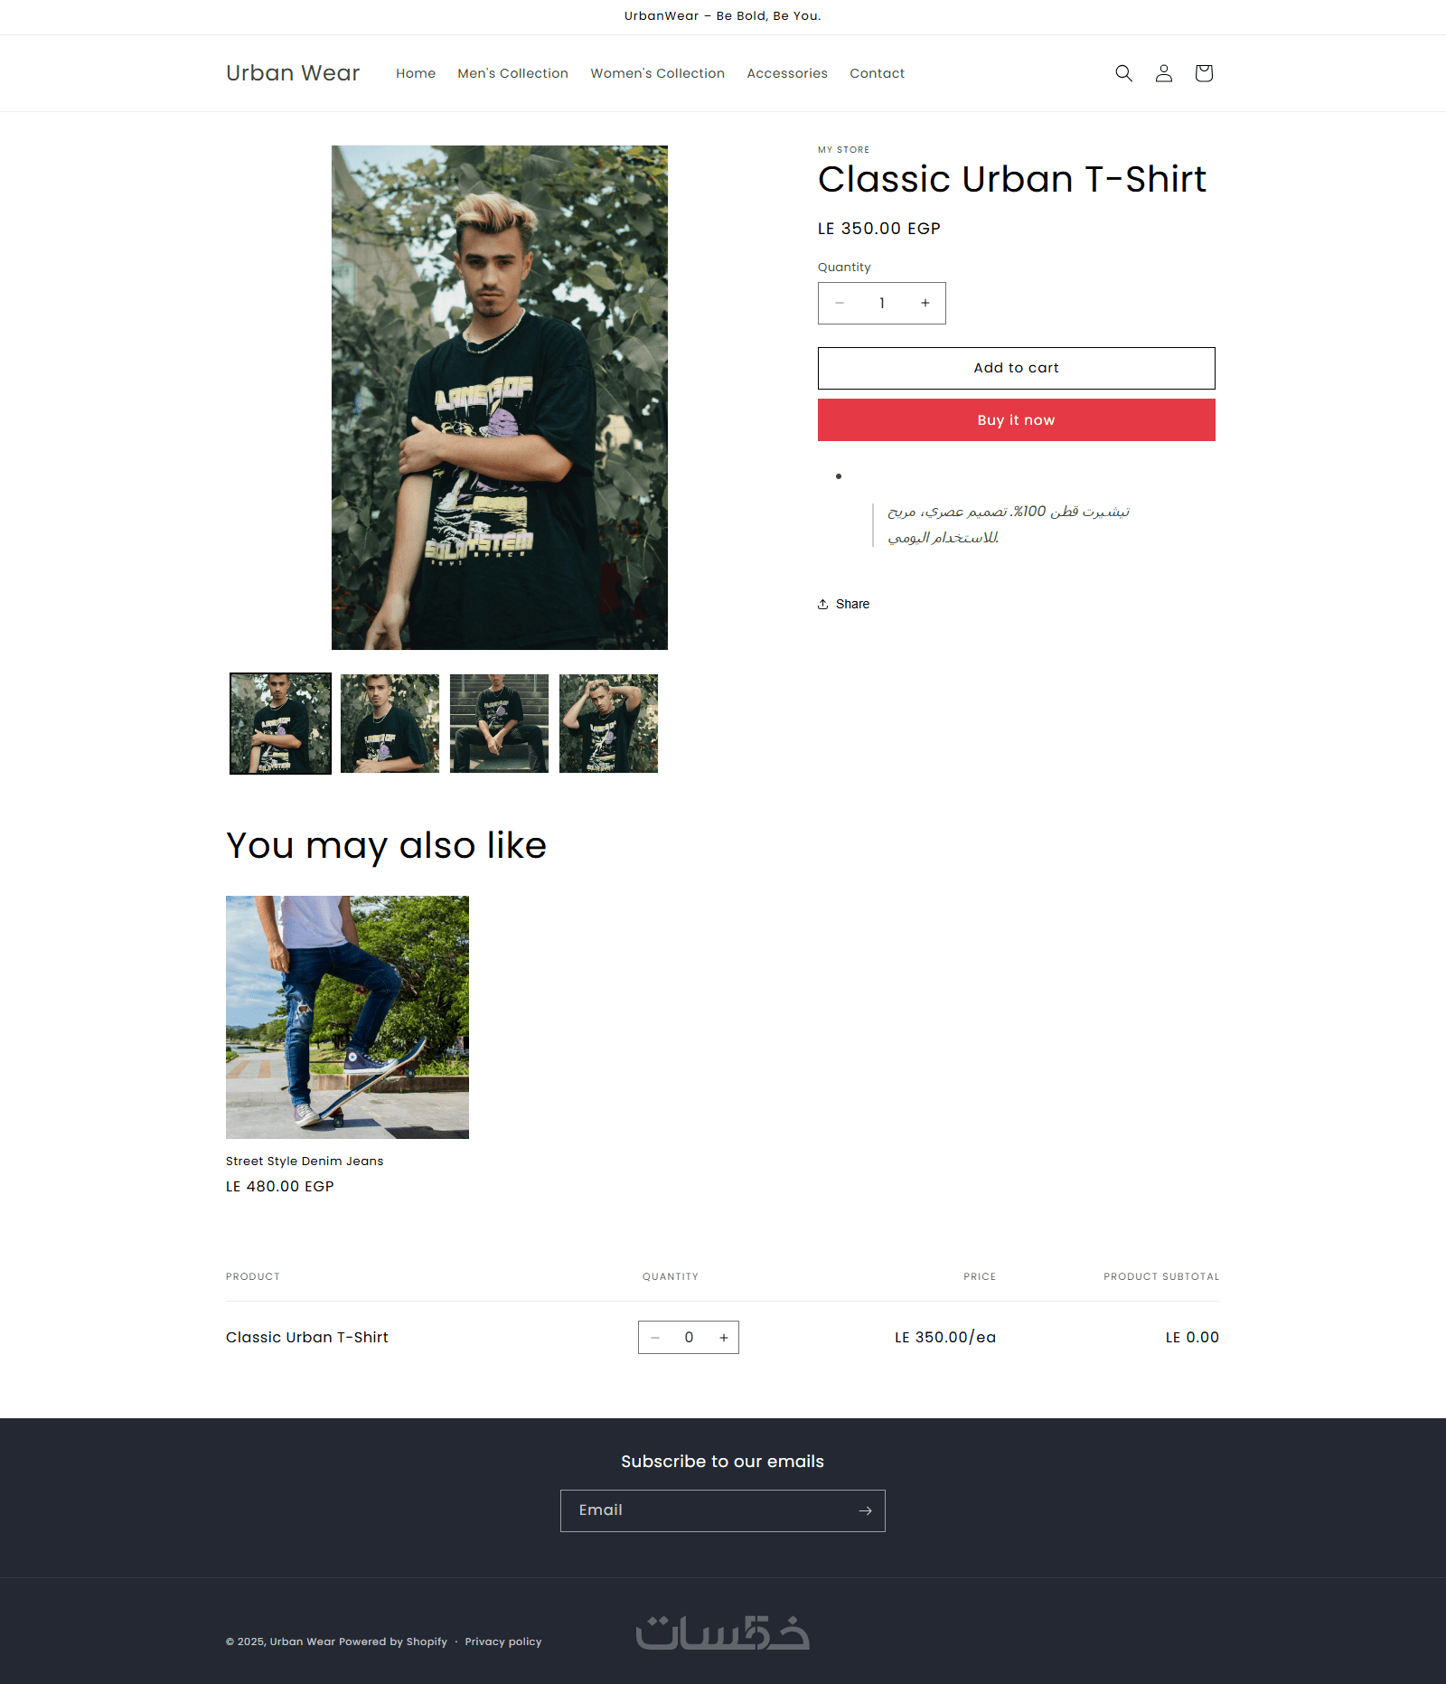Image resolution: width=1446 pixels, height=1684 pixels.
Task: Open the search magnifier icon
Action: point(1123,73)
